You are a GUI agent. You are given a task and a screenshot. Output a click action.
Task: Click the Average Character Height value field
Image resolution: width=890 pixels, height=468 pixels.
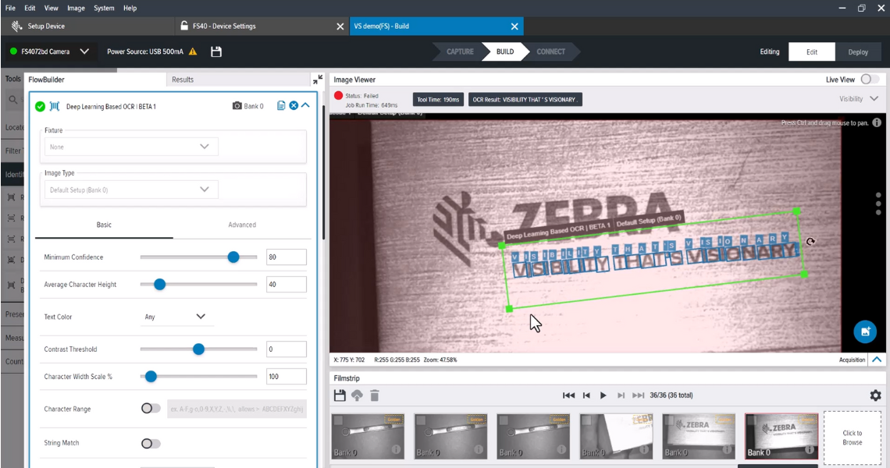click(x=286, y=284)
